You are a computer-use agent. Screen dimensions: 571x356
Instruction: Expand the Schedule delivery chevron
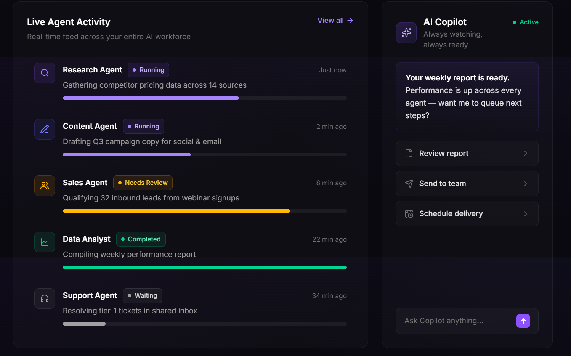[x=526, y=213]
